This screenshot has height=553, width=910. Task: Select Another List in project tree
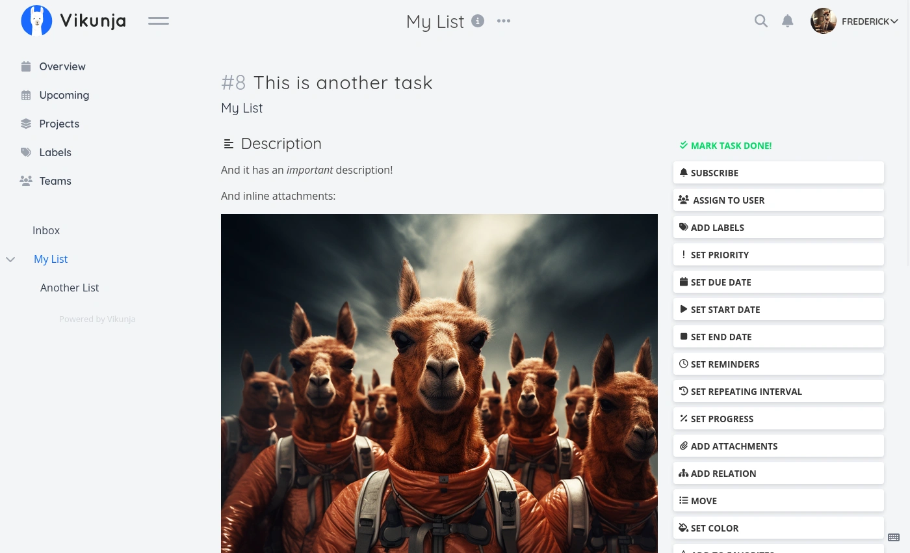pyautogui.click(x=70, y=288)
